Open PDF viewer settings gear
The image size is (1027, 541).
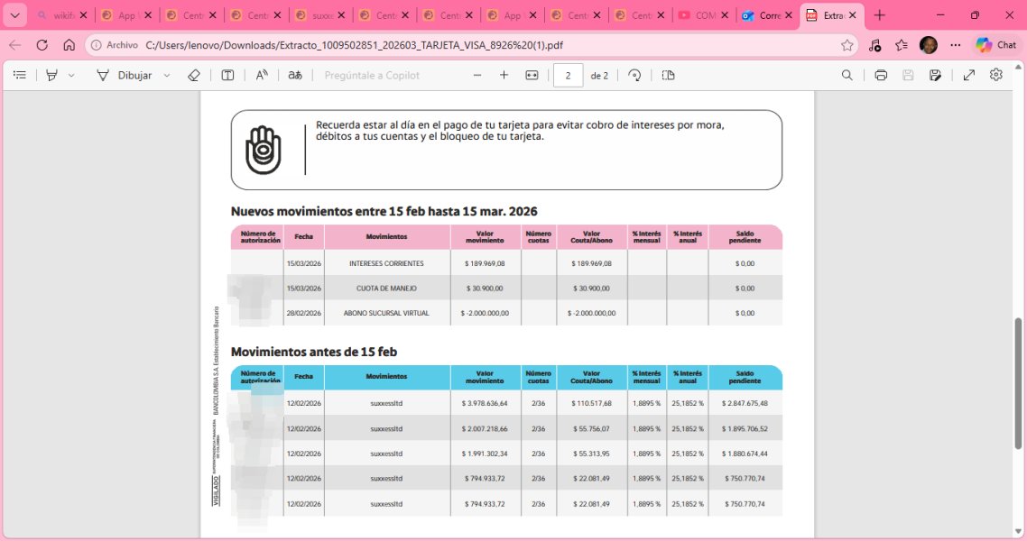pos(996,75)
